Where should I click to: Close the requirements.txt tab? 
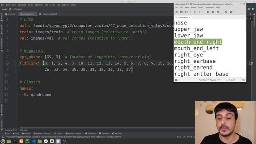(59, 14)
